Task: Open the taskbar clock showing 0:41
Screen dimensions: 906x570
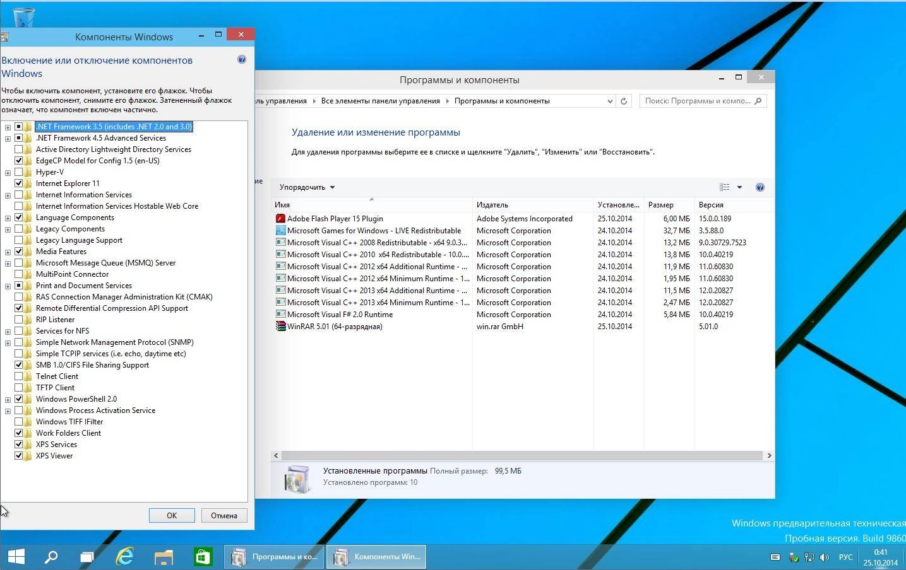Action: point(881,557)
